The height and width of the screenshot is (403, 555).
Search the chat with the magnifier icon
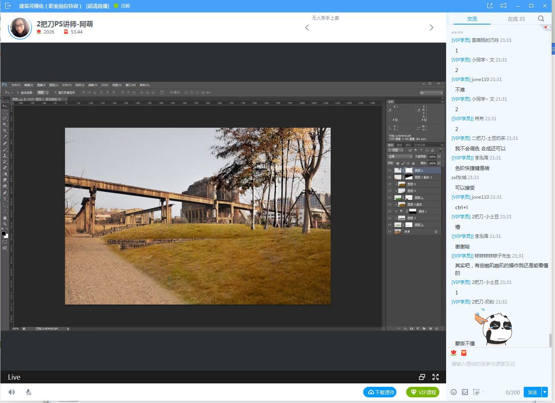[x=541, y=18]
